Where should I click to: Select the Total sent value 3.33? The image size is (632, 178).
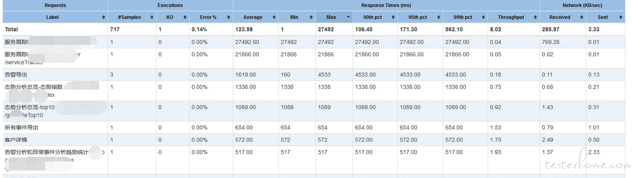(x=593, y=29)
